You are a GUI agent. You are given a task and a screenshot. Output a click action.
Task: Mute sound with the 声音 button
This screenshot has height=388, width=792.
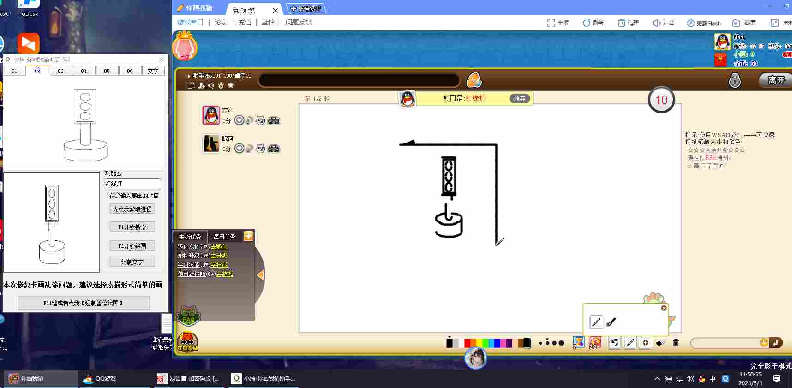coord(663,23)
